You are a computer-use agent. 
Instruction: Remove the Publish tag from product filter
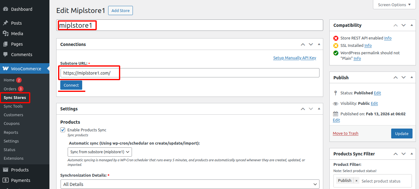(356, 181)
